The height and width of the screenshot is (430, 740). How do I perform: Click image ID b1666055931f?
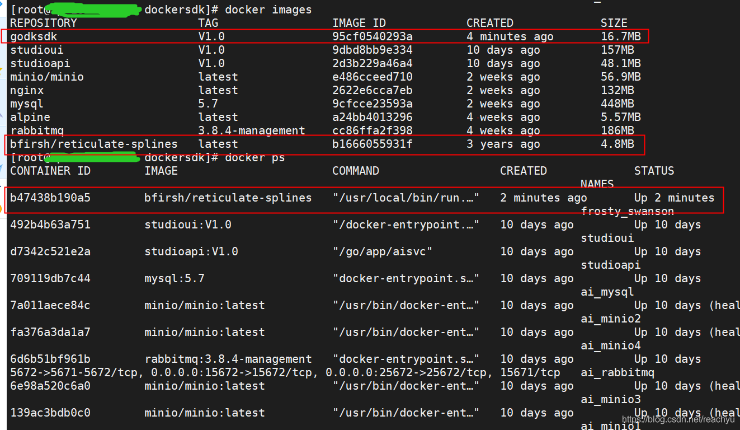373,144
